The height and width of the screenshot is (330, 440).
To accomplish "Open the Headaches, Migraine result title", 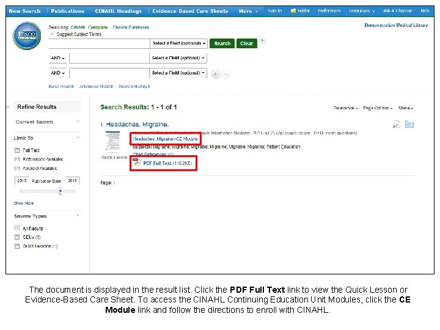I will coord(137,124).
